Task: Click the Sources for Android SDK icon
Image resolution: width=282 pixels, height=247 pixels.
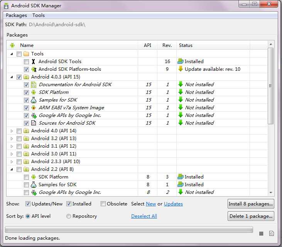Action: pyautogui.click(x=34, y=123)
